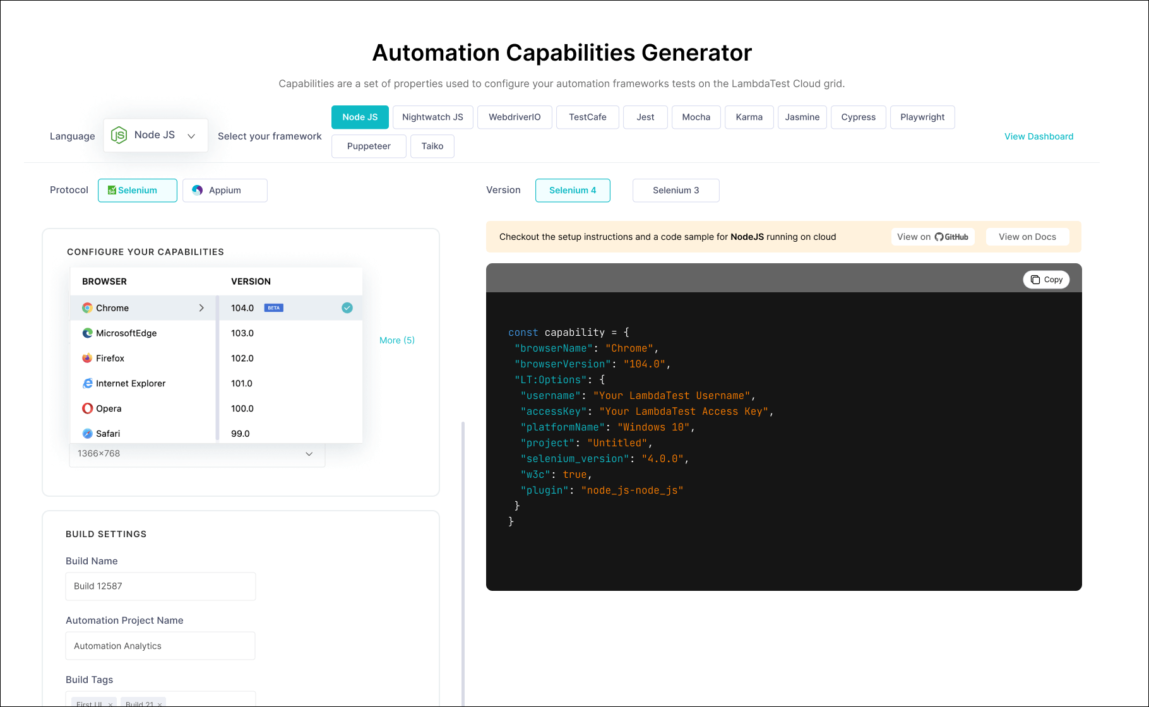The height and width of the screenshot is (707, 1149).
Task: Check the version 104.0 selection circle
Action: coord(347,308)
